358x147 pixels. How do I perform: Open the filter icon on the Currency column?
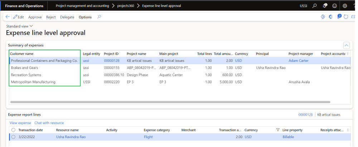pyautogui.click(x=278, y=130)
